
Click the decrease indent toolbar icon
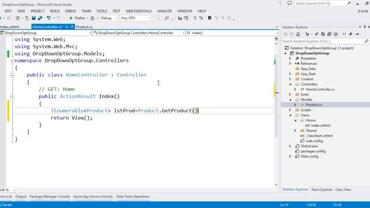click(195, 18)
